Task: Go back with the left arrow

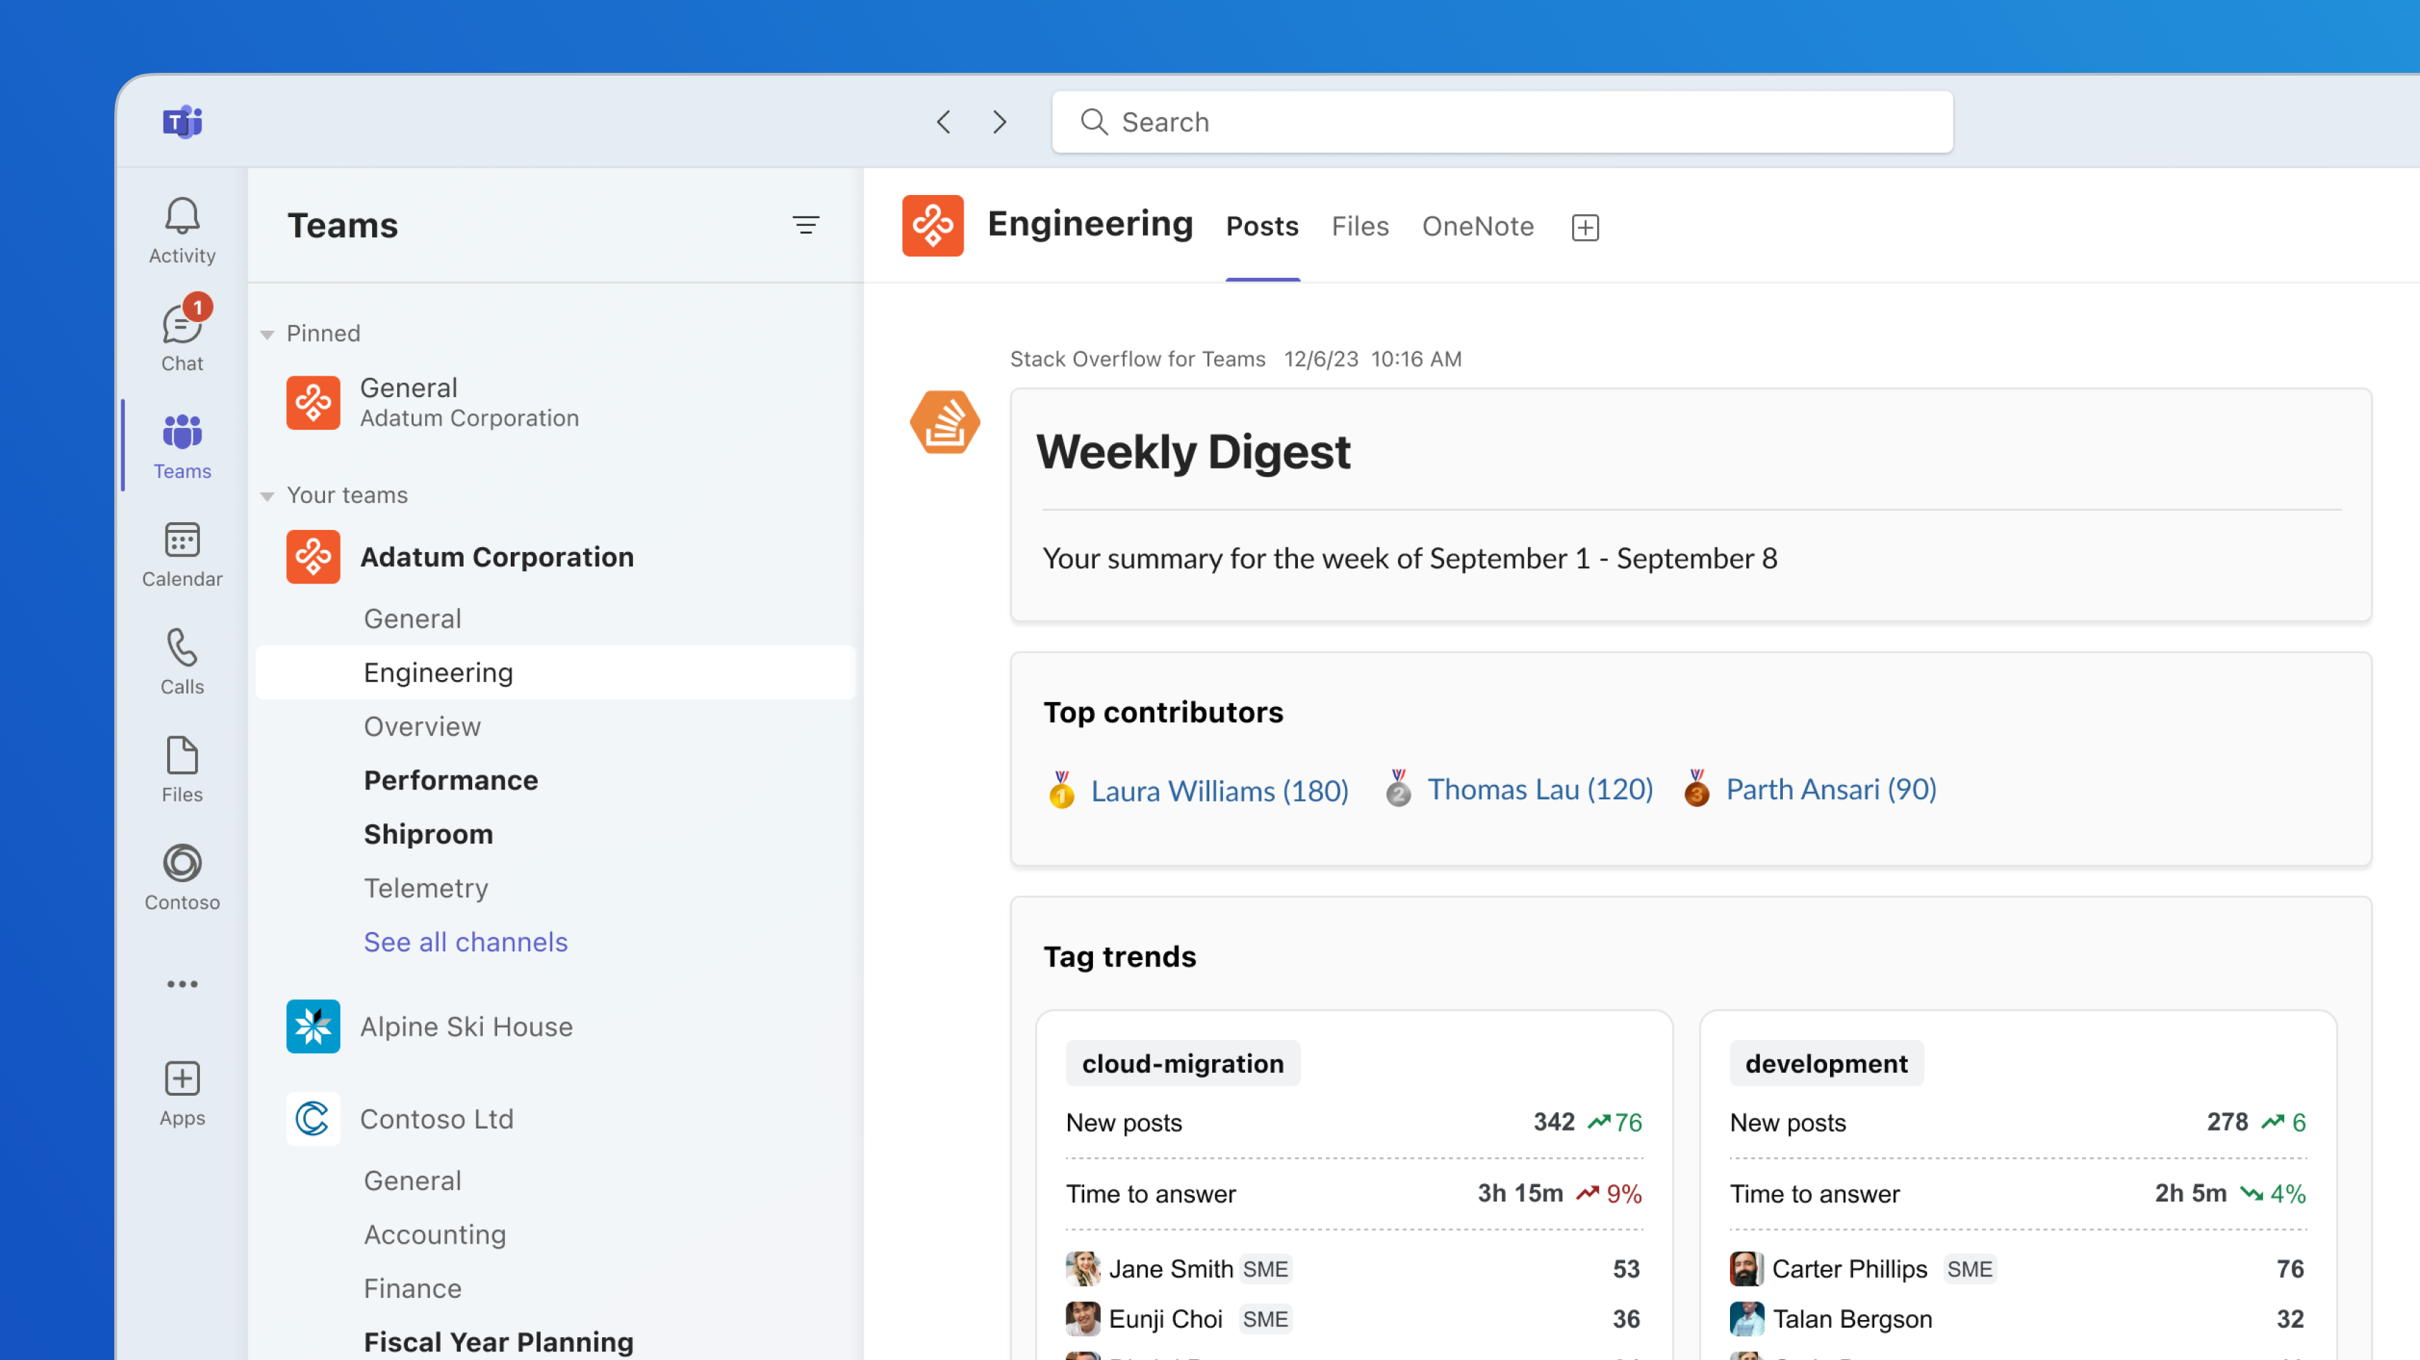Action: pyautogui.click(x=943, y=122)
